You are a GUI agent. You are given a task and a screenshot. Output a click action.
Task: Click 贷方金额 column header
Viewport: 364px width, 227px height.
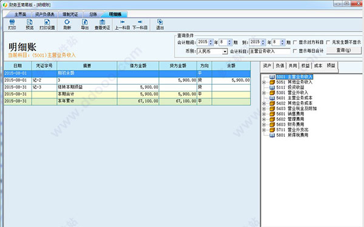178,66
